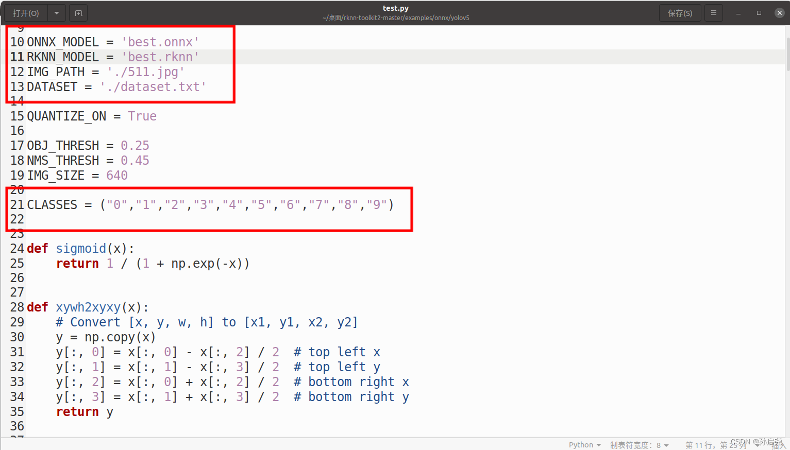Click the '# top left x' comment
The image size is (790, 450).
337,352
